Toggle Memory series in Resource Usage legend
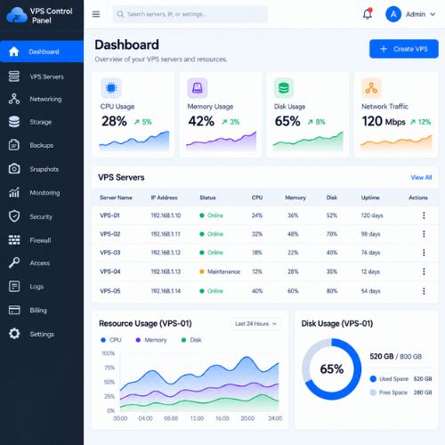This screenshot has height=445, width=445. pos(150,340)
